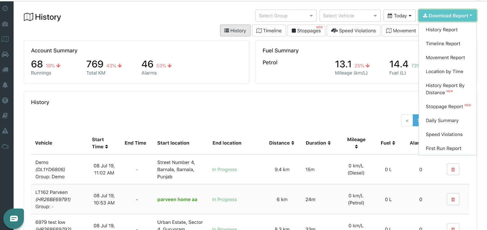Open the clock icon in the sidebar
Viewport: 487px width, 230px height.
pos(5,9)
